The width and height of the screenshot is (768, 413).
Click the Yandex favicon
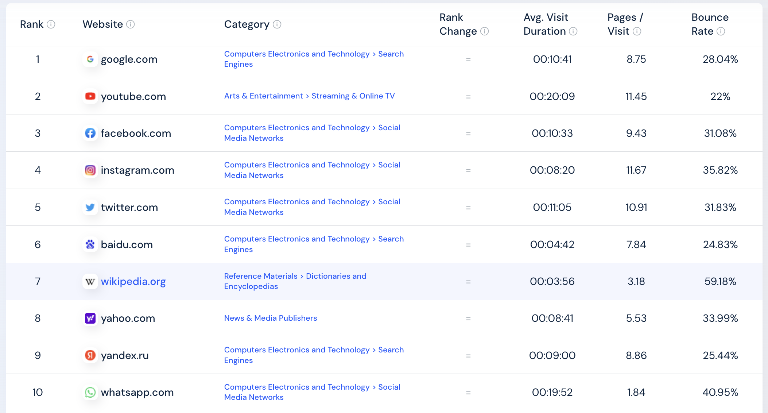click(x=90, y=355)
